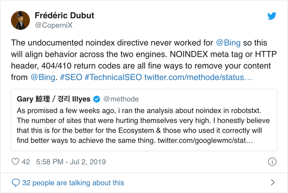Open the Gary Illyes quoted author name

pyautogui.click(x=53, y=99)
